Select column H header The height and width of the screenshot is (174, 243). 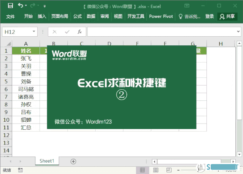221,44
